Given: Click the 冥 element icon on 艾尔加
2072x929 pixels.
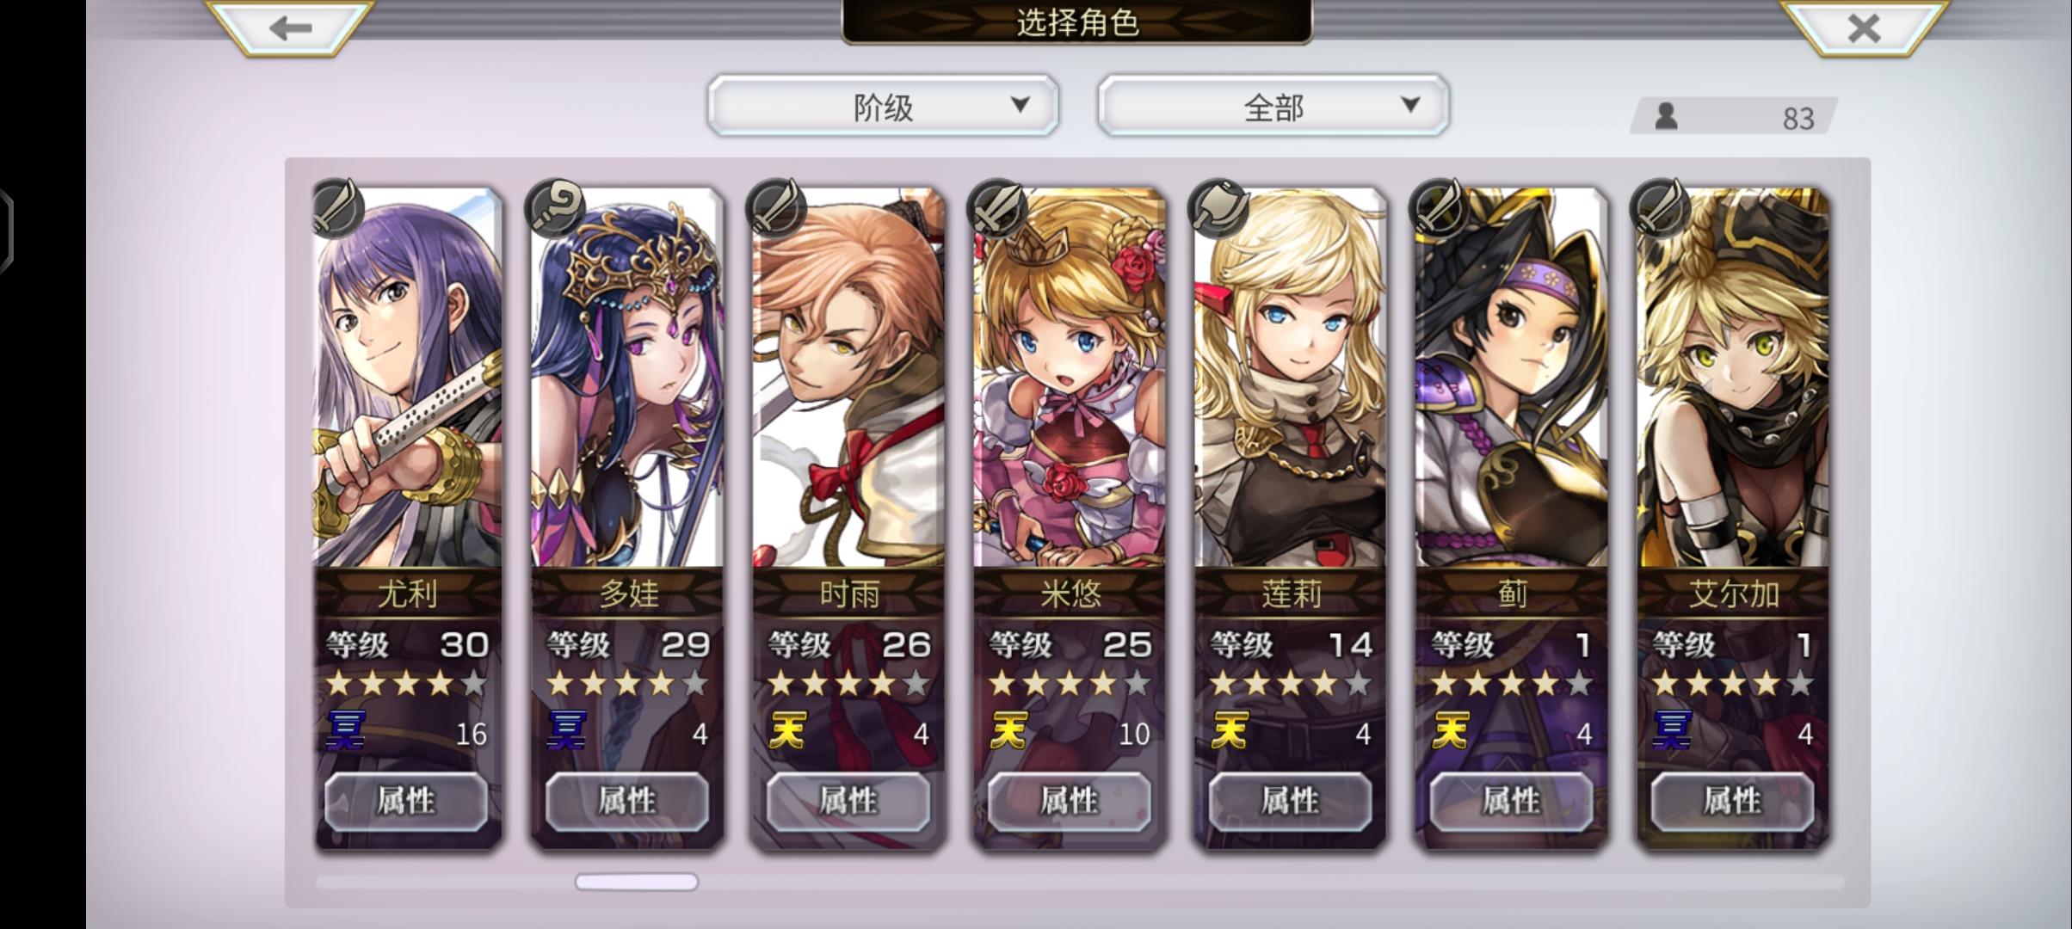Looking at the screenshot, I should 1671,731.
